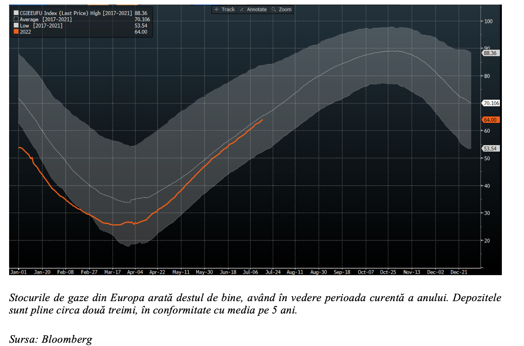Click the orange 2022 legend swatch

[x=16, y=32]
